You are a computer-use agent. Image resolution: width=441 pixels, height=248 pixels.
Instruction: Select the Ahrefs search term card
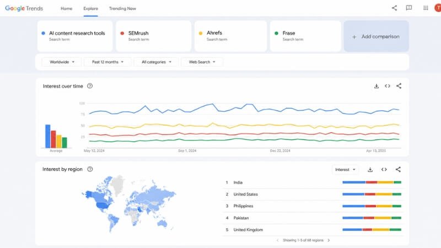point(230,36)
